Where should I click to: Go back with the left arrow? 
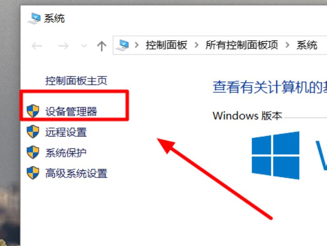click(x=37, y=46)
